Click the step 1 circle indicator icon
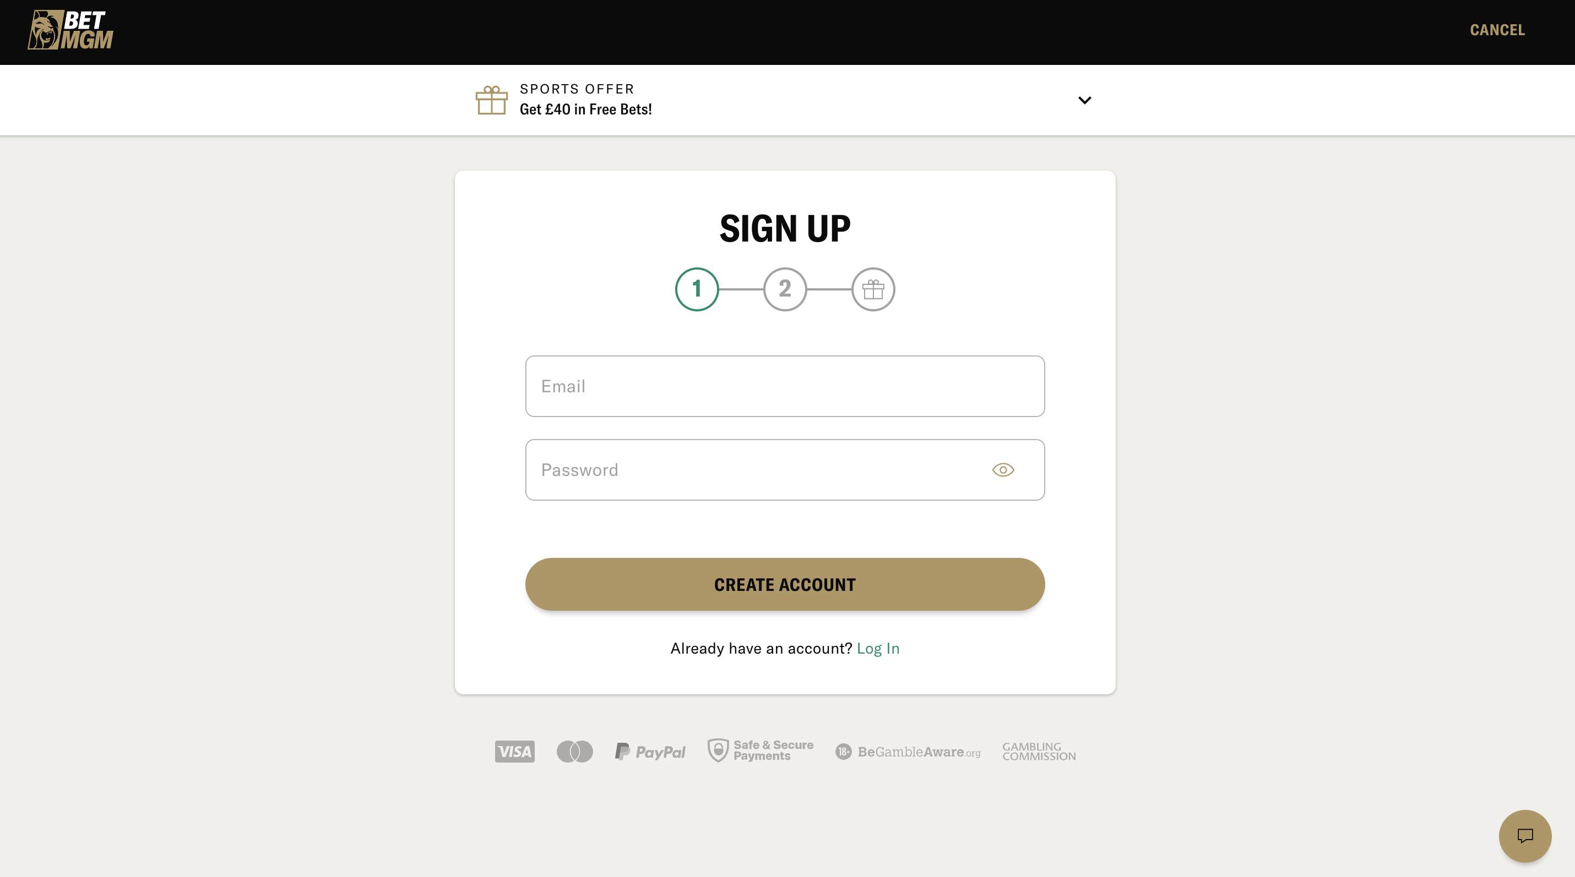1575x877 pixels. (696, 288)
